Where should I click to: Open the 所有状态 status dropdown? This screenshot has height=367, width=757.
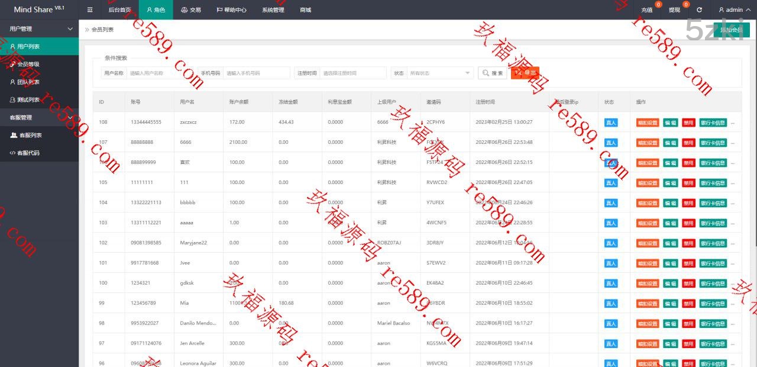click(x=440, y=73)
